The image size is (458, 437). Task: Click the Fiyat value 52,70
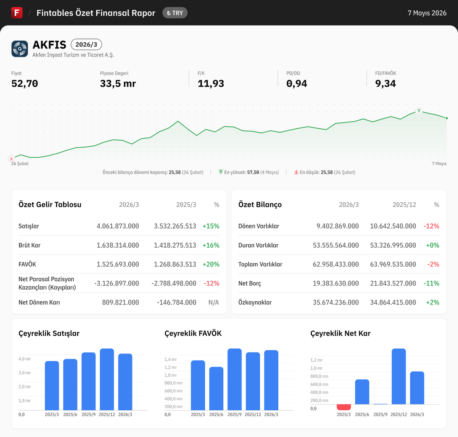point(25,84)
